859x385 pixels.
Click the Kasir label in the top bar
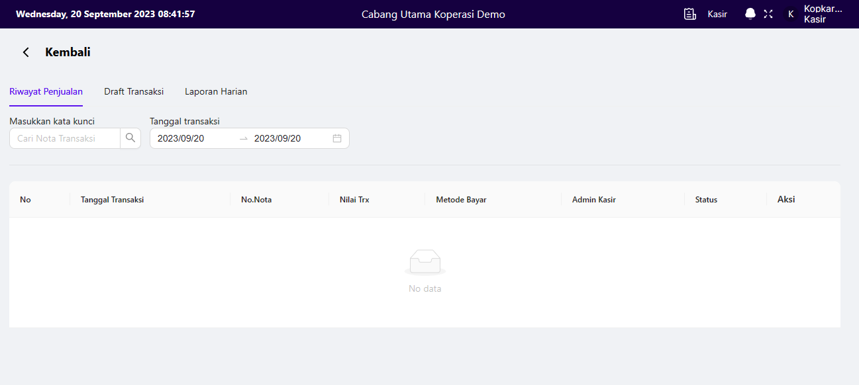coord(717,14)
